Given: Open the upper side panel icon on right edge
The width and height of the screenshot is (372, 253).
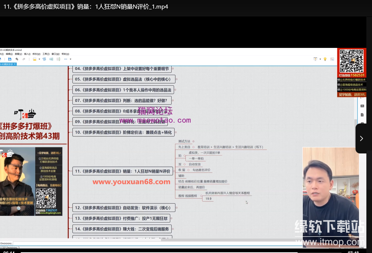Looking at the screenshot, I should (362, 106).
